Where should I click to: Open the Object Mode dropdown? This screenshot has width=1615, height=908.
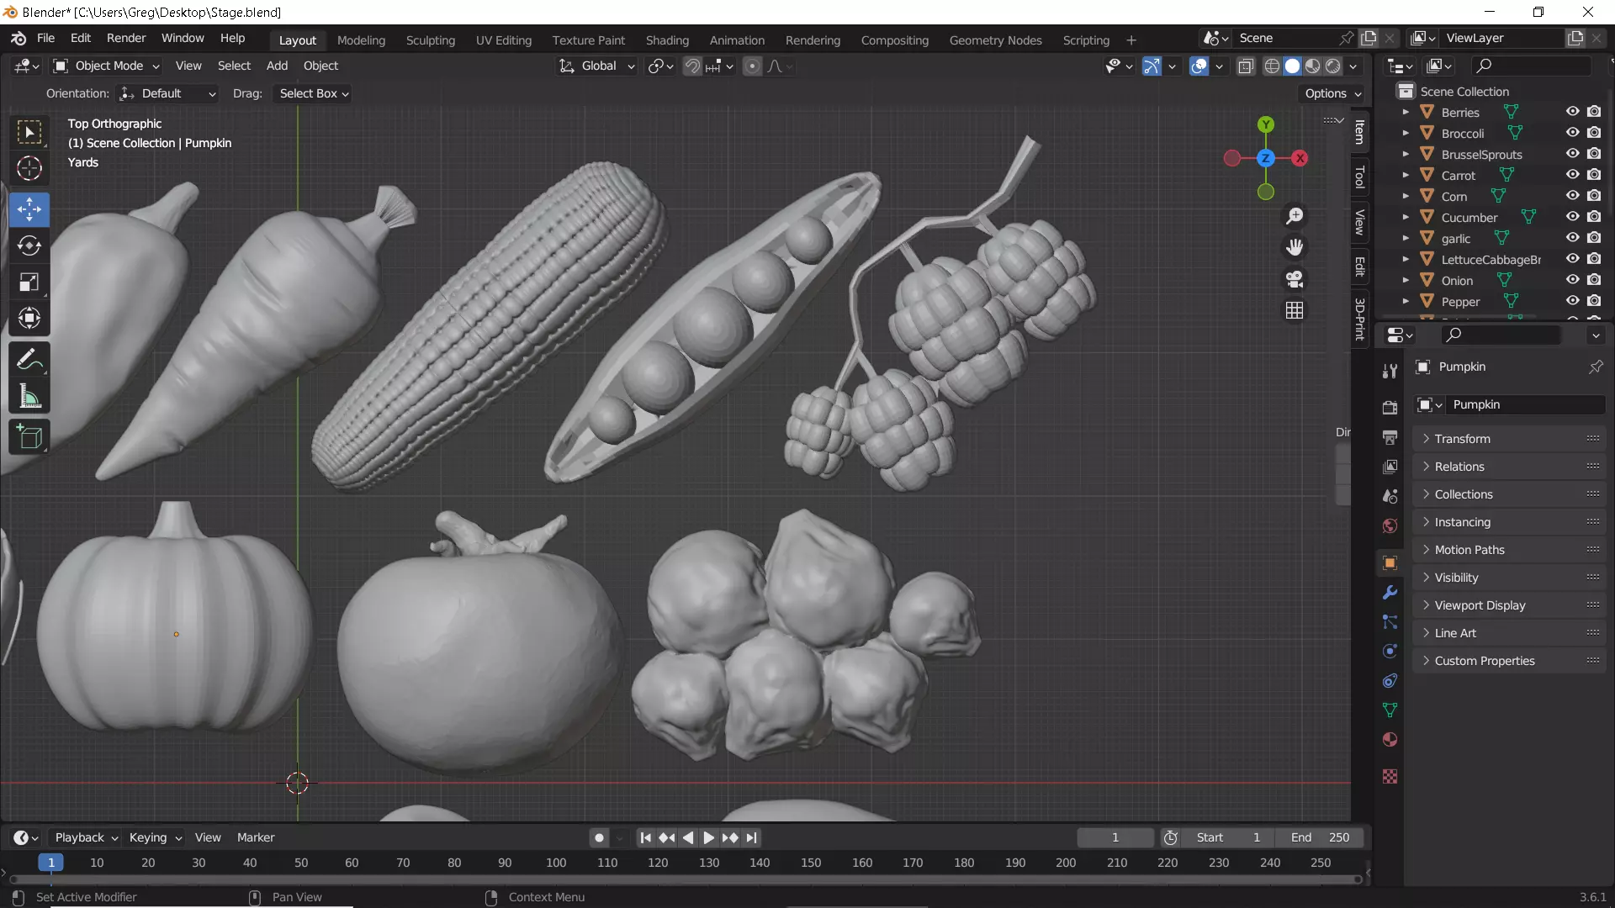point(107,66)
